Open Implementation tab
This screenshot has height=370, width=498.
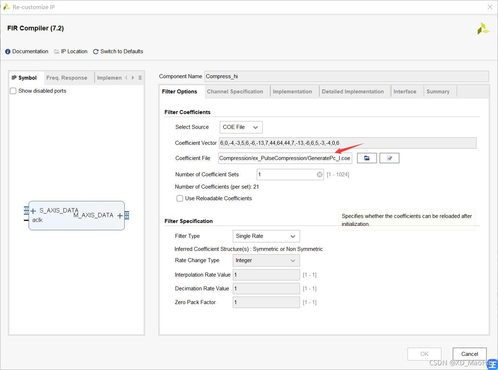coord(292,92)
